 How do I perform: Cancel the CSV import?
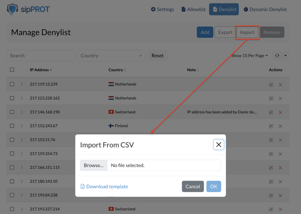coord(193,186)
